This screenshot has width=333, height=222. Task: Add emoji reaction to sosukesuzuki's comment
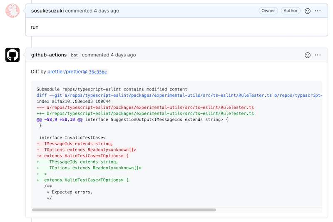[308, 11]
